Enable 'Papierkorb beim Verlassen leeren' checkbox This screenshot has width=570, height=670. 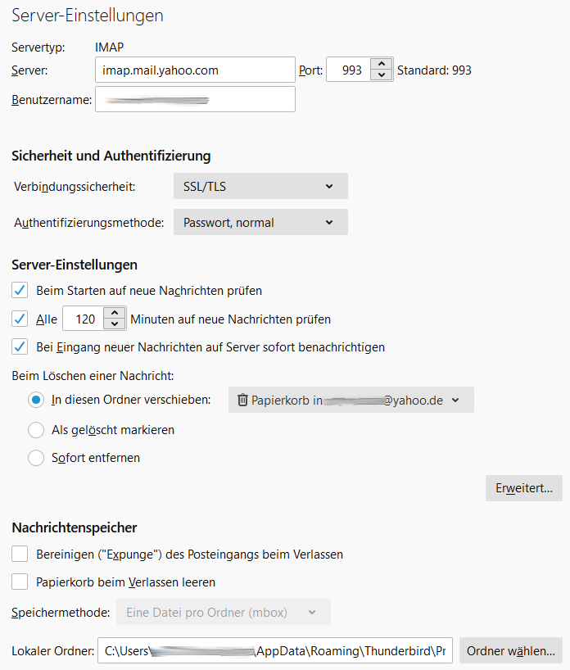(20, 582)
